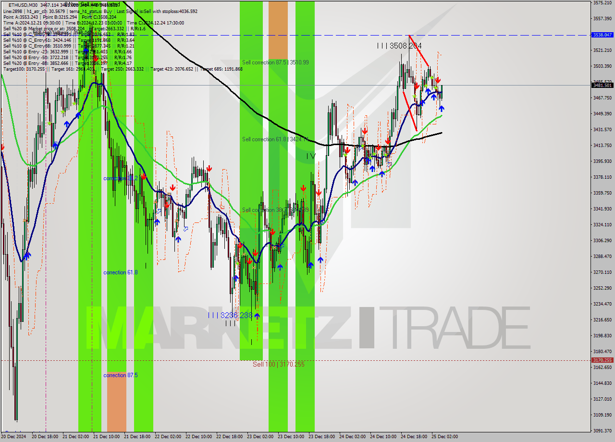Screen dimensions: 615x442
Task: Click the 'Sell correction 38.2' label
Action: pyautogui.click(x=275, y=210)
